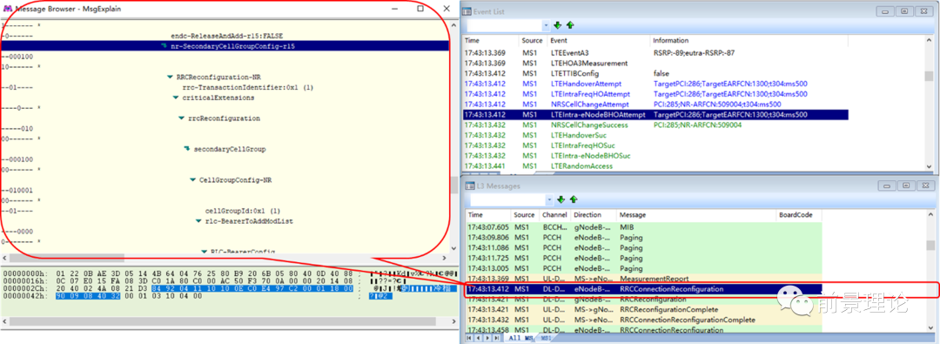940x344 pixels.
Task: Click the Message Browser app logo icon
Action: tap(9, 9)
